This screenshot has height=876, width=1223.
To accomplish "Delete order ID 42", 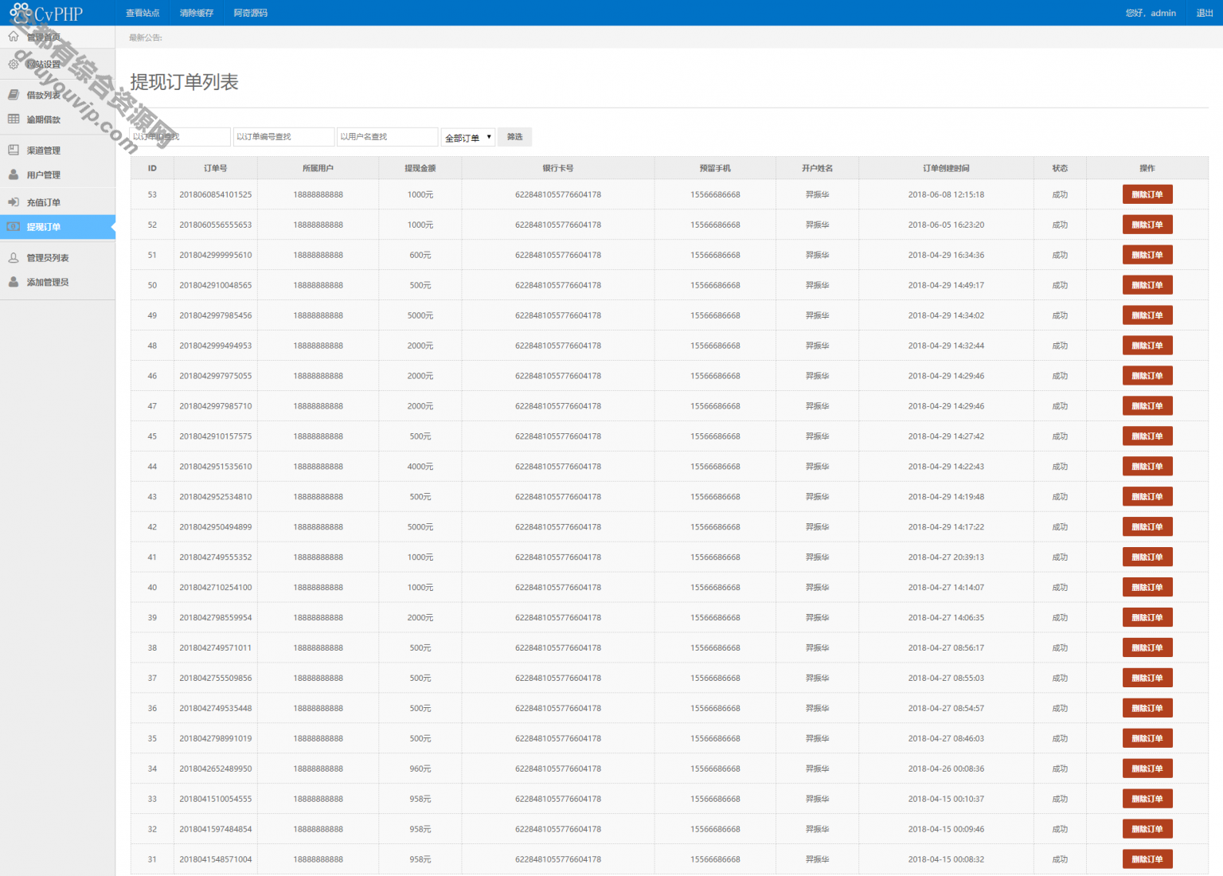I will [x=1147, y=527].
